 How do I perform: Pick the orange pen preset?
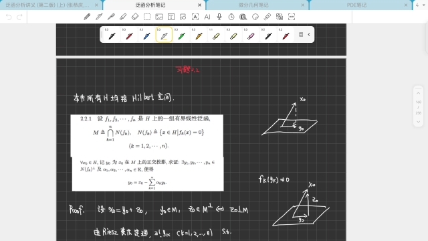pyautogui.click(x=199, y=34)
